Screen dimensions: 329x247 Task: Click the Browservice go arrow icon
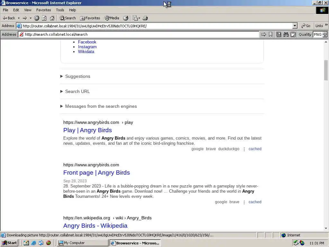pyautogui.click(x=263, y=34)
